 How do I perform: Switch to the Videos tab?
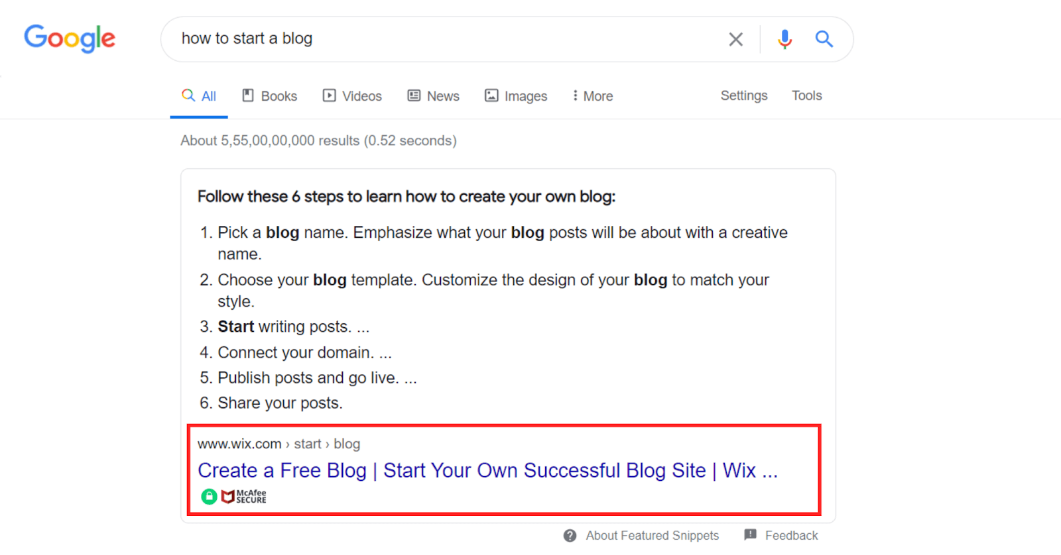coord(352,96)
